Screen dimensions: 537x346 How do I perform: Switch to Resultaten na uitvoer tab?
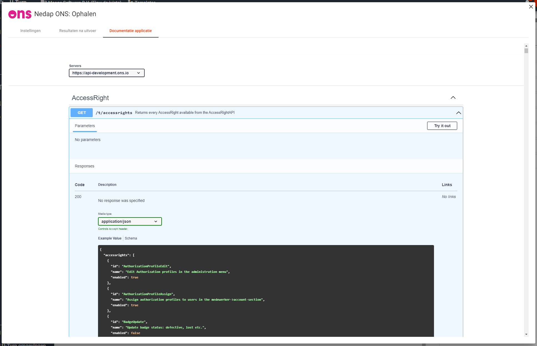tap(77, 31)
